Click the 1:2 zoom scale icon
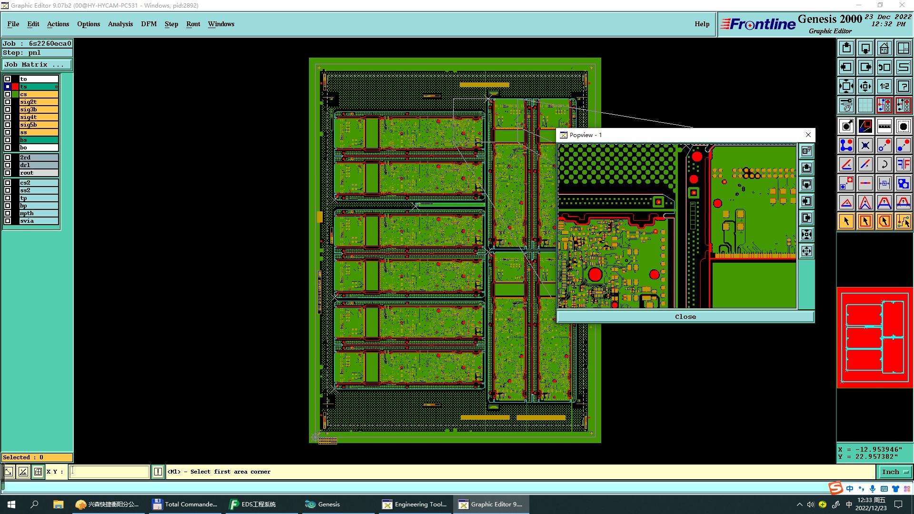 (x=884, y=86)
